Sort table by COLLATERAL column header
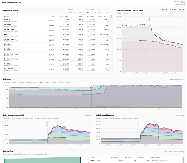 [x=64, y=16]
